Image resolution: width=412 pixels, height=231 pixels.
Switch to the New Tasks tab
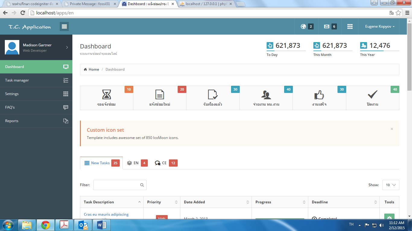coord(101,163)
